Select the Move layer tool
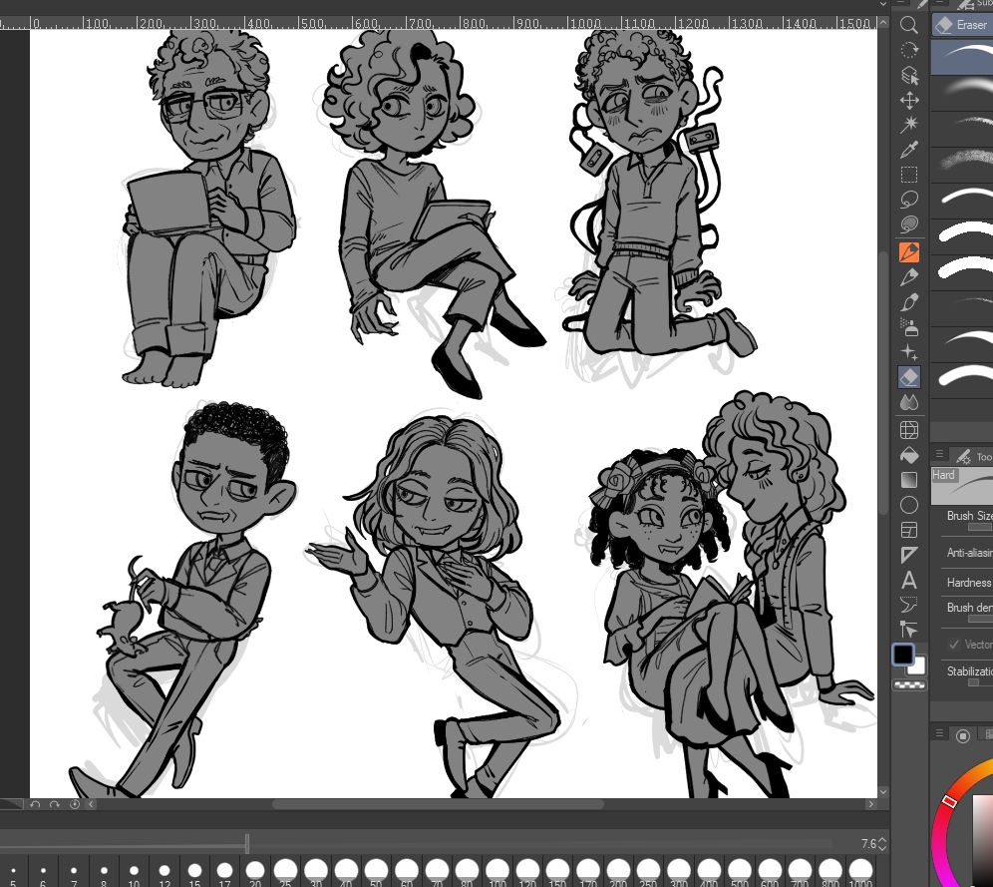 909,100
